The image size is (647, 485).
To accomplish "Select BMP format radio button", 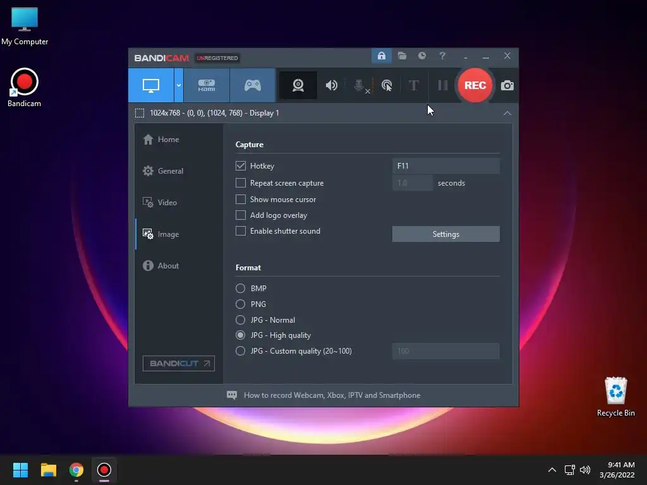I will pyautogui.click(x=240, y=288).
